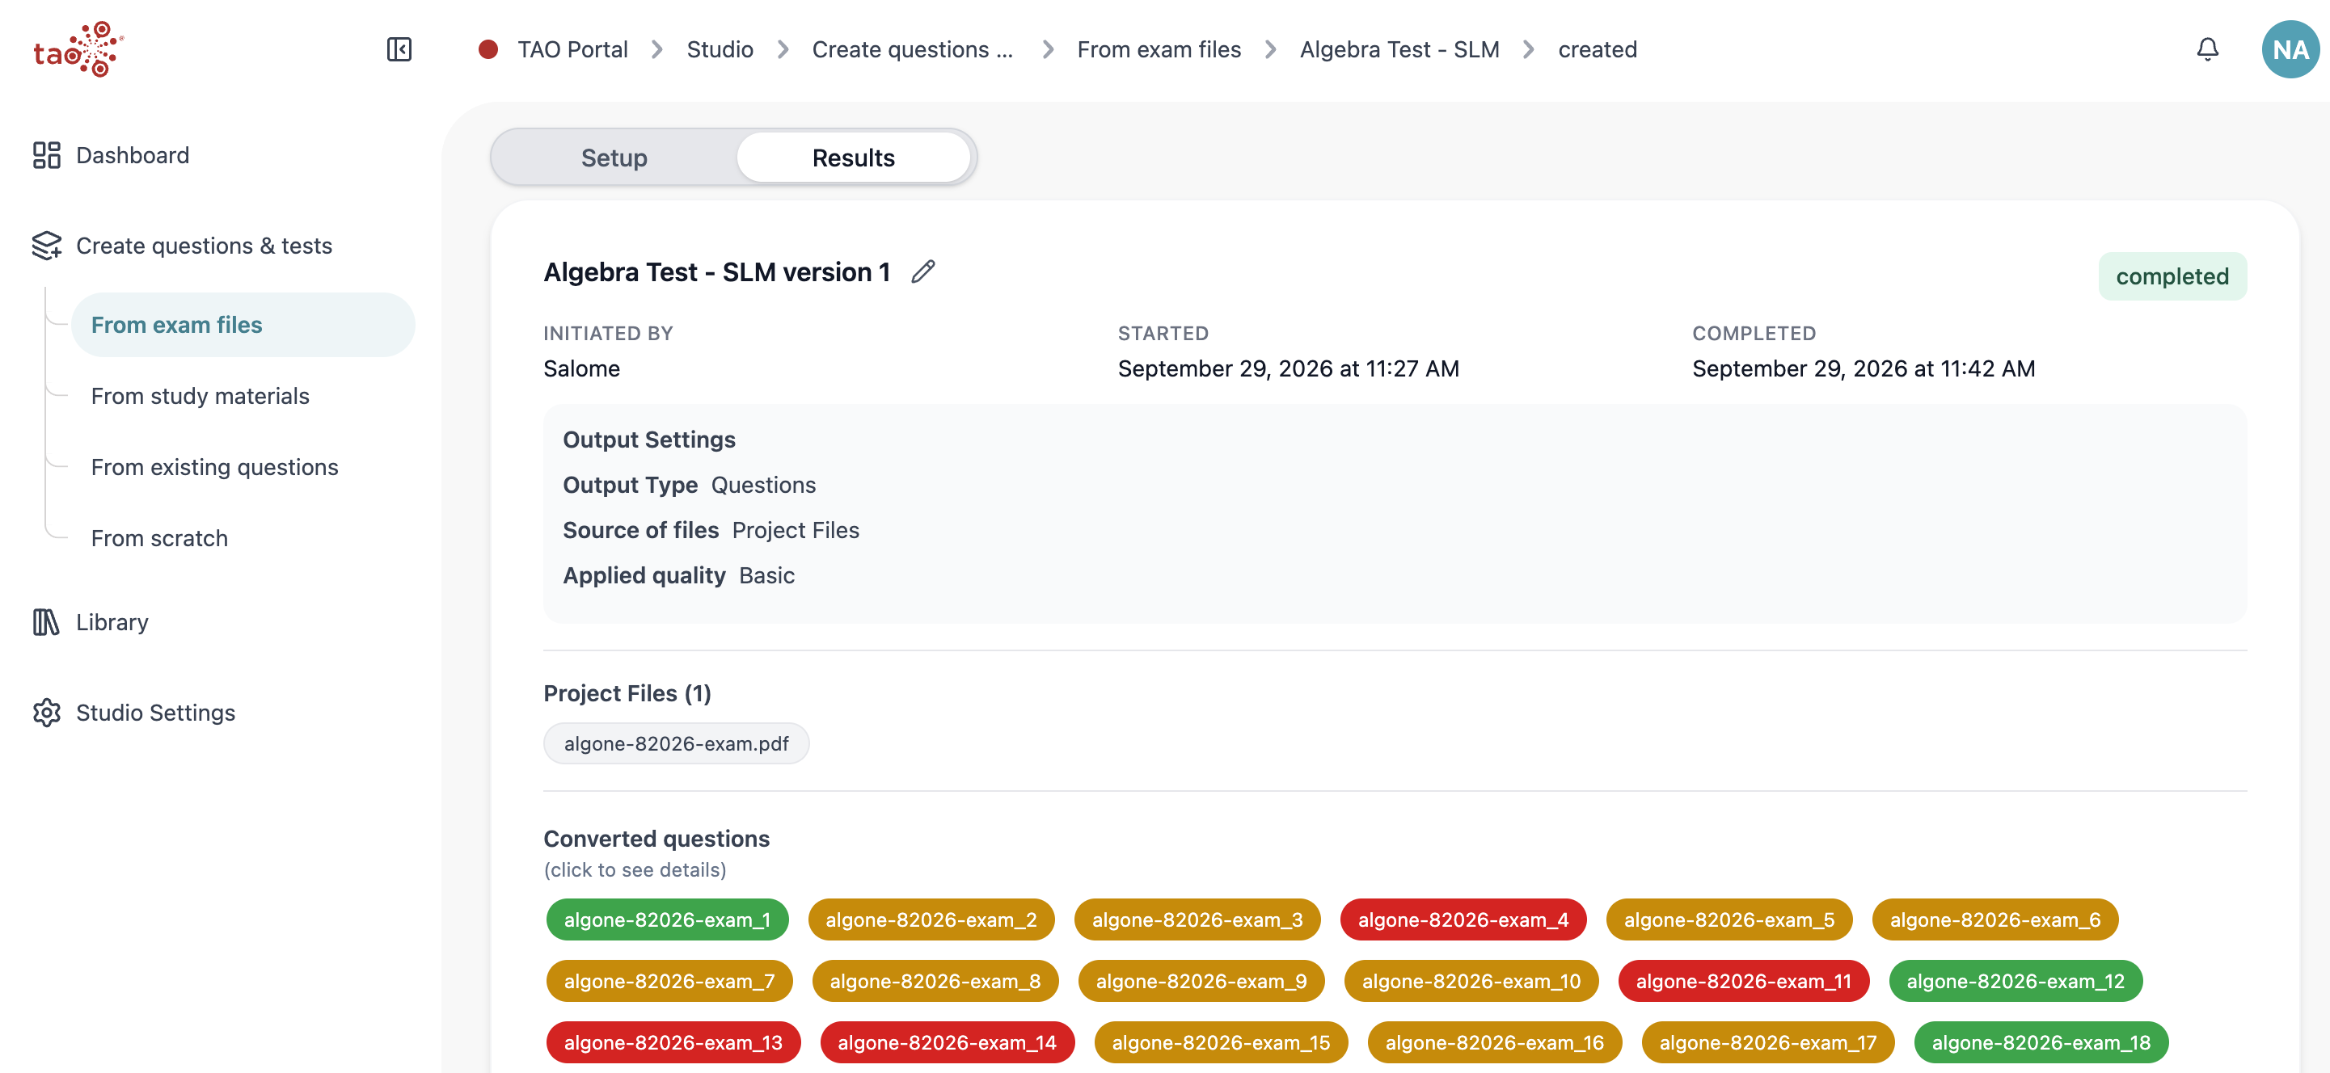This screenshot has width=2330, height=1073.
Task: Switch to the Setup tab
Action: (614, 158)
